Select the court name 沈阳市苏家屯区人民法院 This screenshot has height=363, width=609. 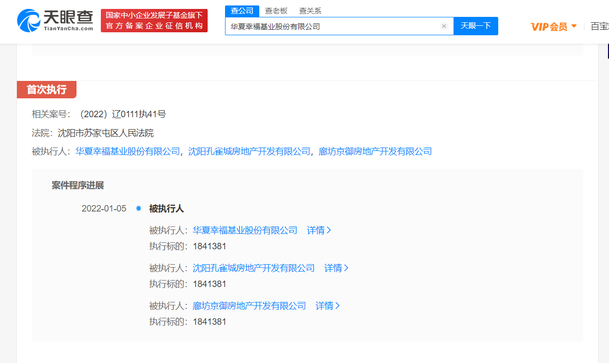click(x=106, y=133)
